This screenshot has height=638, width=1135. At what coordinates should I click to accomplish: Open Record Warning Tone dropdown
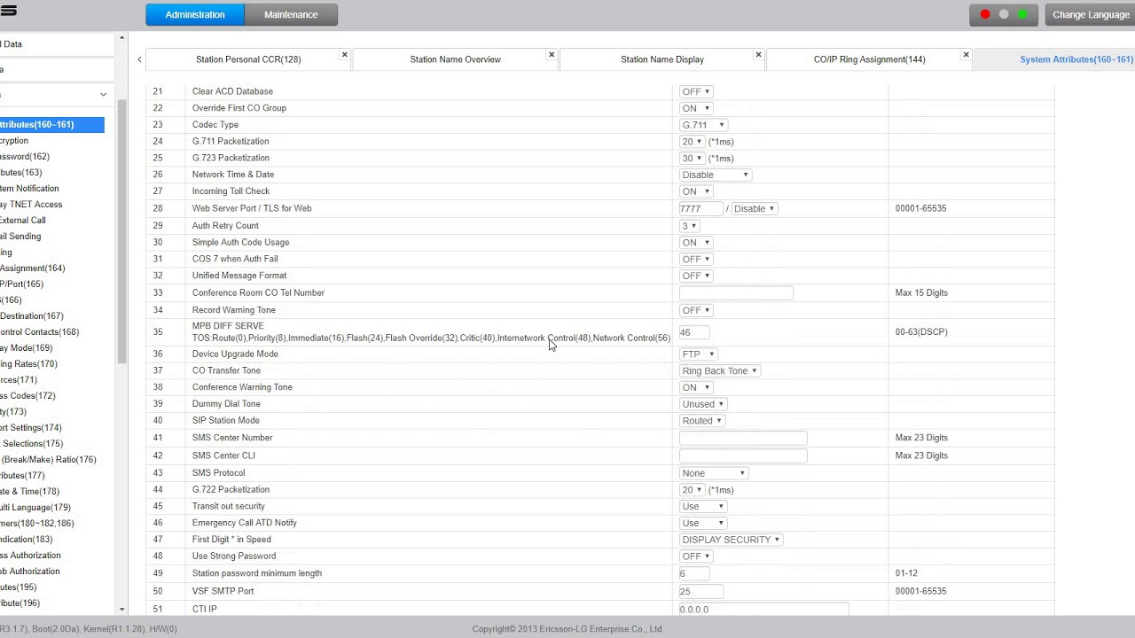[696, 310]
